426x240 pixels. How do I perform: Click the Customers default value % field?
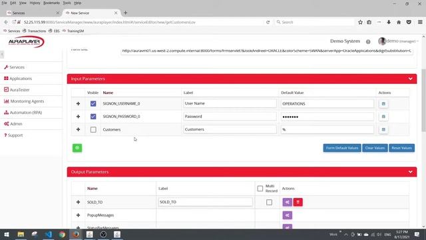pyautogui.click(x=327, y=129)
